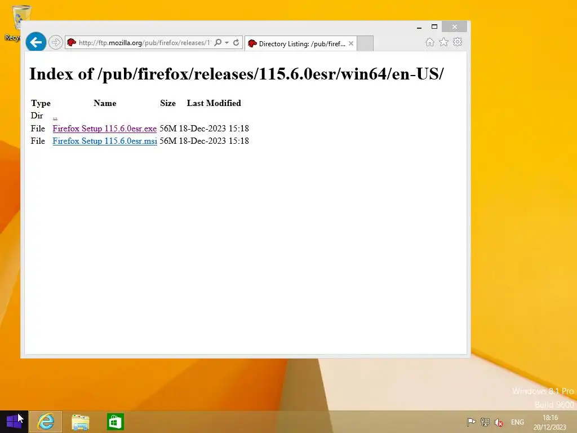The width and height of the screenshot is (577, 433).
Task: Open Favorites using the star icon
Action: pyautogui.click(x=444, y=42)
